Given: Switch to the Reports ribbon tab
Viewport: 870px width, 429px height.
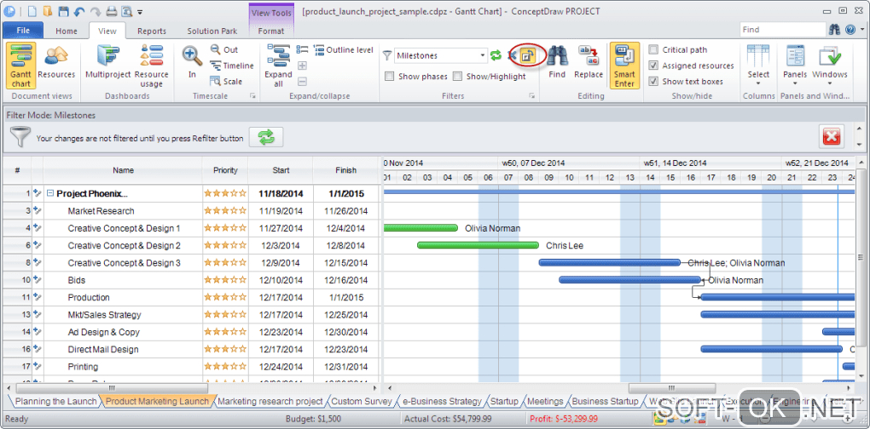Looking at the screenshot, I should point(152,31).
